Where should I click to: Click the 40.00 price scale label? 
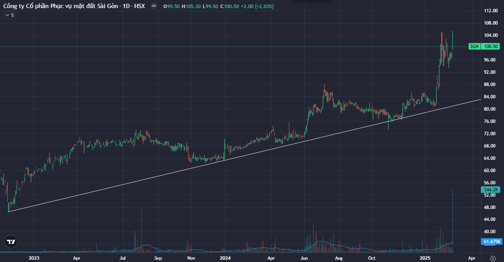(491, 232)
